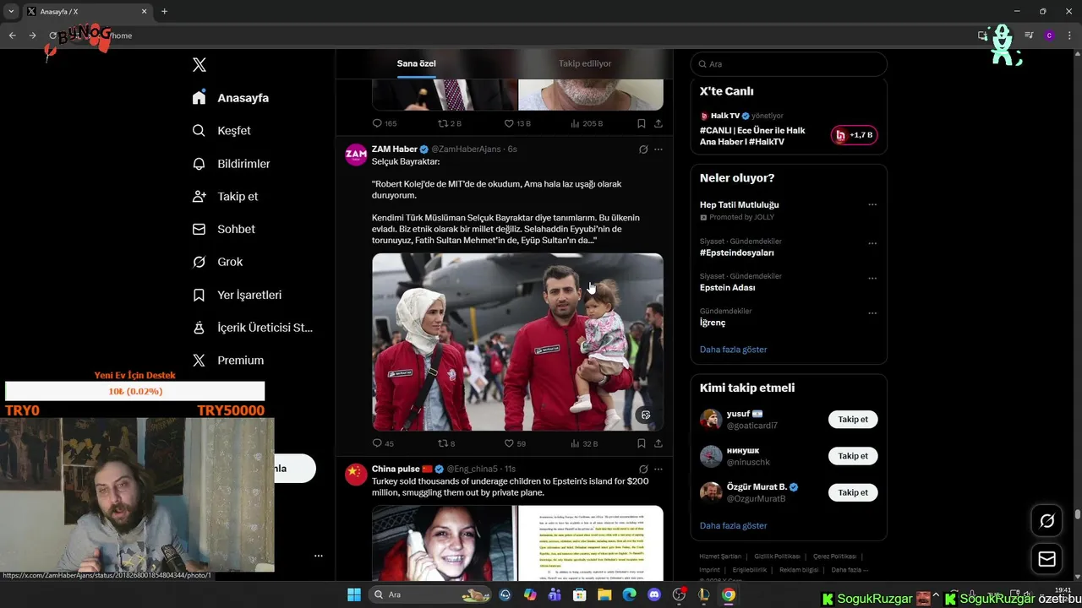This screenshot has height=608, width=1082.
Task: Open Discord from taskbar
Action: point(653,594)
